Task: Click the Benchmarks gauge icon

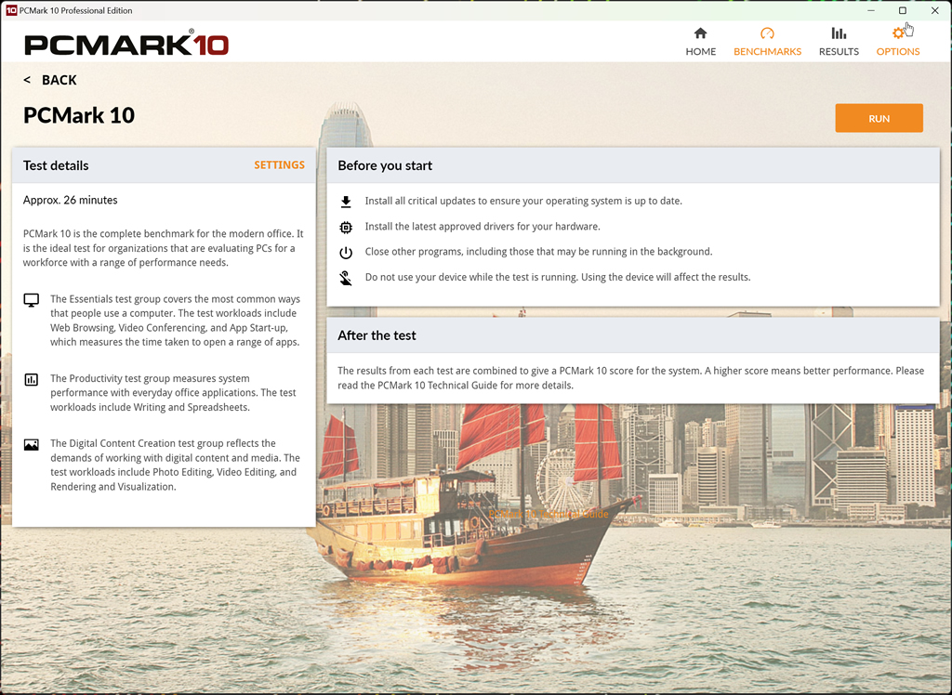Action: pyautogui.click(x=767, y=33)
